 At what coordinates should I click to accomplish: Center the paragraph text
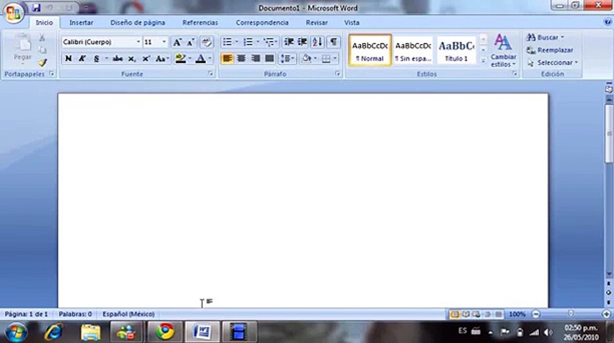242,59
